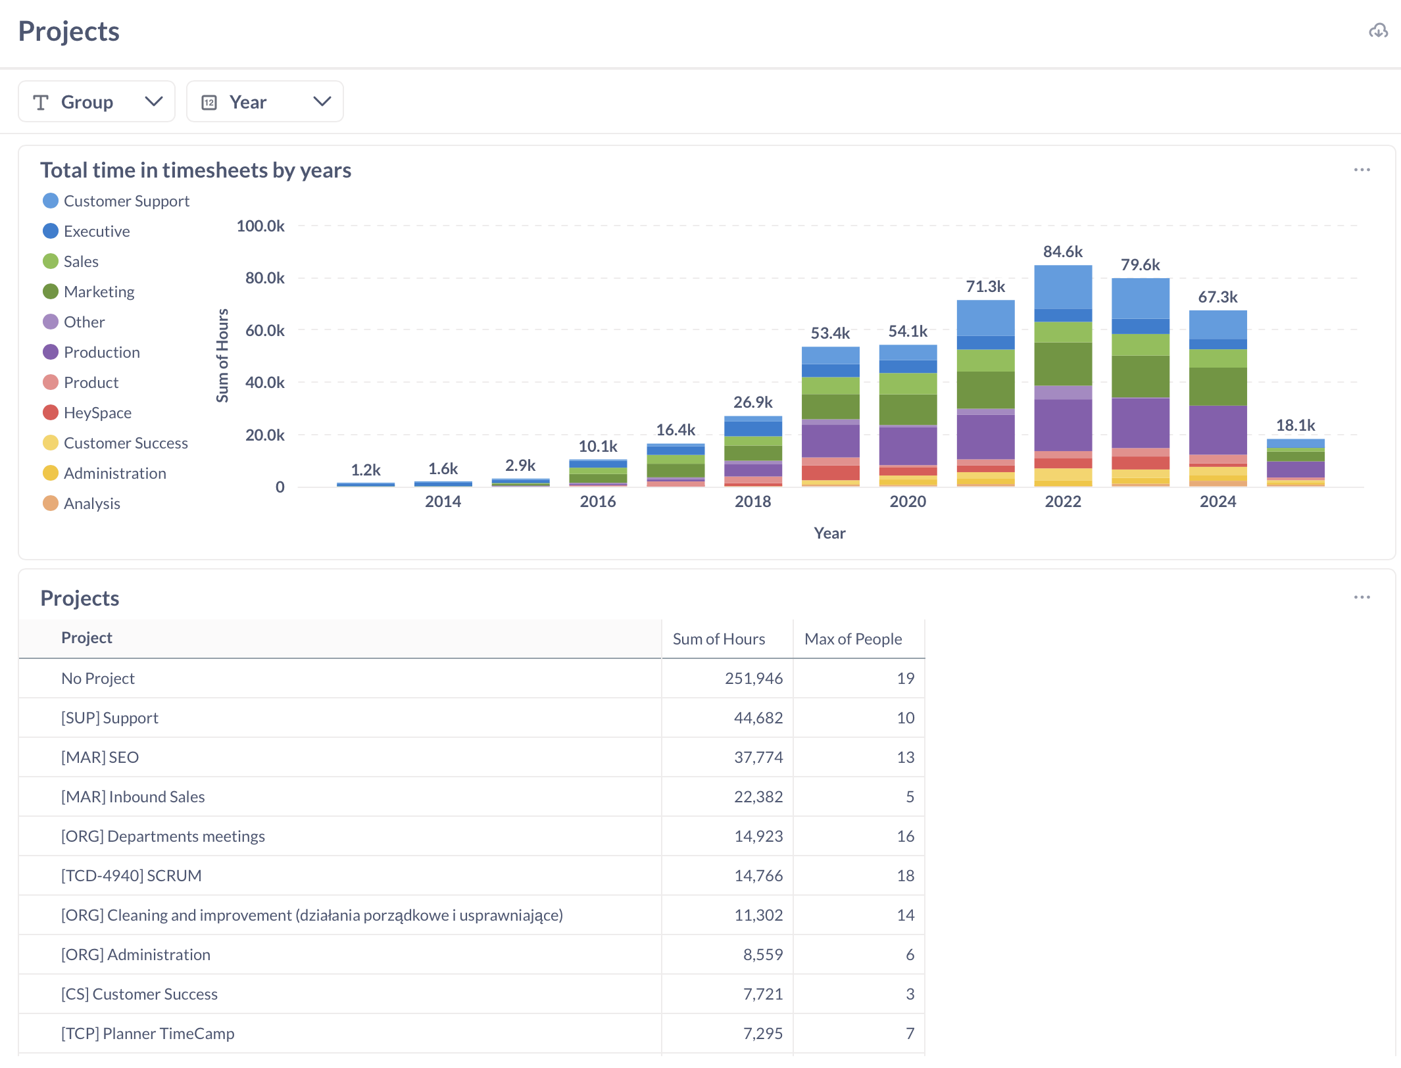1401x1068 pixels.
Task: Click the calendar icon in Year filter
Action: click(x=209, y=103)
